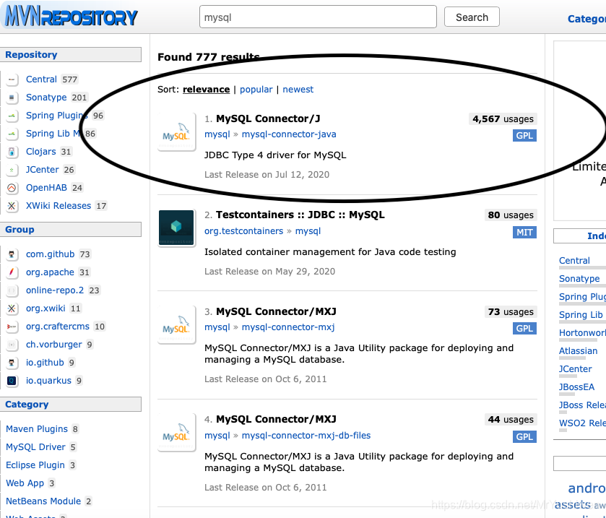Click the Sonatype repository icon

tap(12, 98)
